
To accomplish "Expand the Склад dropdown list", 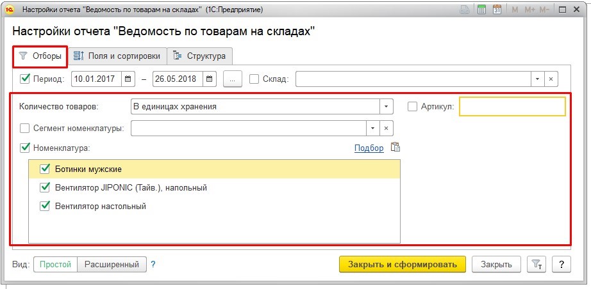I will (x=537, y=79).
